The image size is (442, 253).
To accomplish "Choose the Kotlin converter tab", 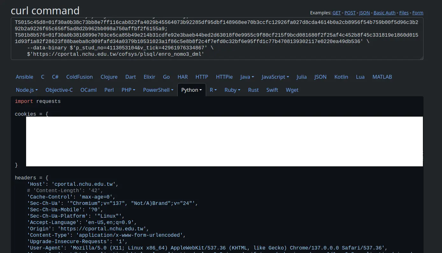I will tap(341, 77).
